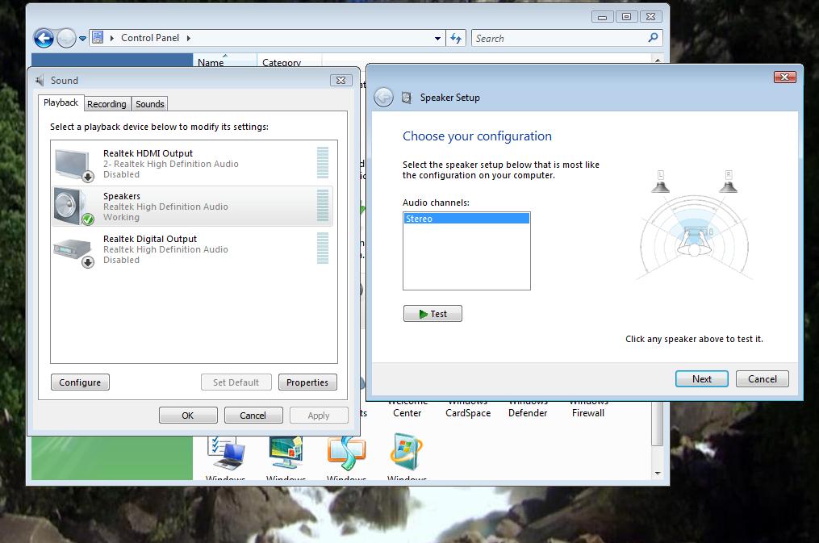Click Apply in the Sound dialog
819x543 pixels.
point(319,416)
